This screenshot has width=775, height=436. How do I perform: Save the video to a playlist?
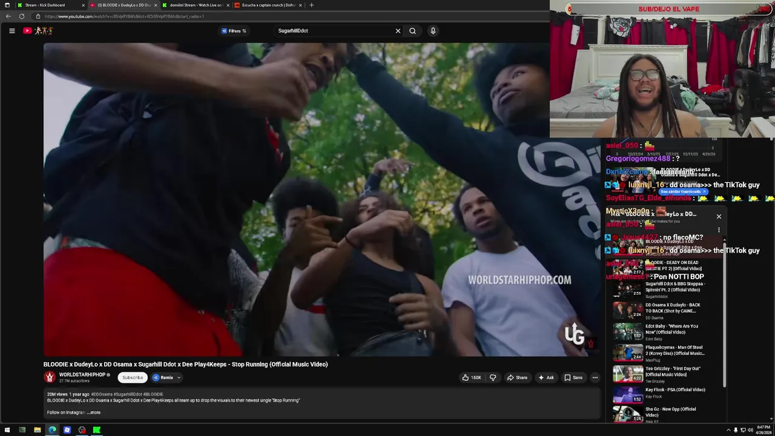[573, 377]
